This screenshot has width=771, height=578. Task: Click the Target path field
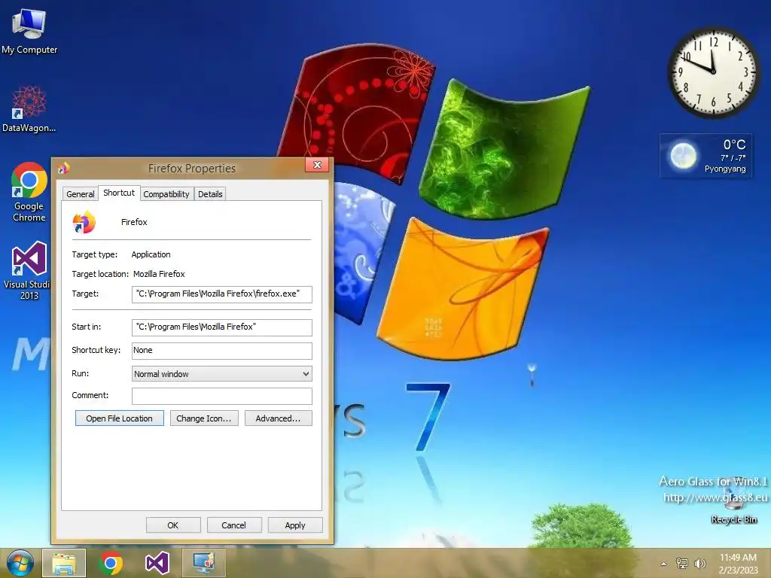coord(222,294)
